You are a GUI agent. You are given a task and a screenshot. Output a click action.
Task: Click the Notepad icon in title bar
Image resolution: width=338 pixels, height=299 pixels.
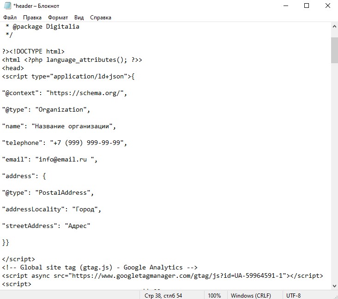[7, 6]
